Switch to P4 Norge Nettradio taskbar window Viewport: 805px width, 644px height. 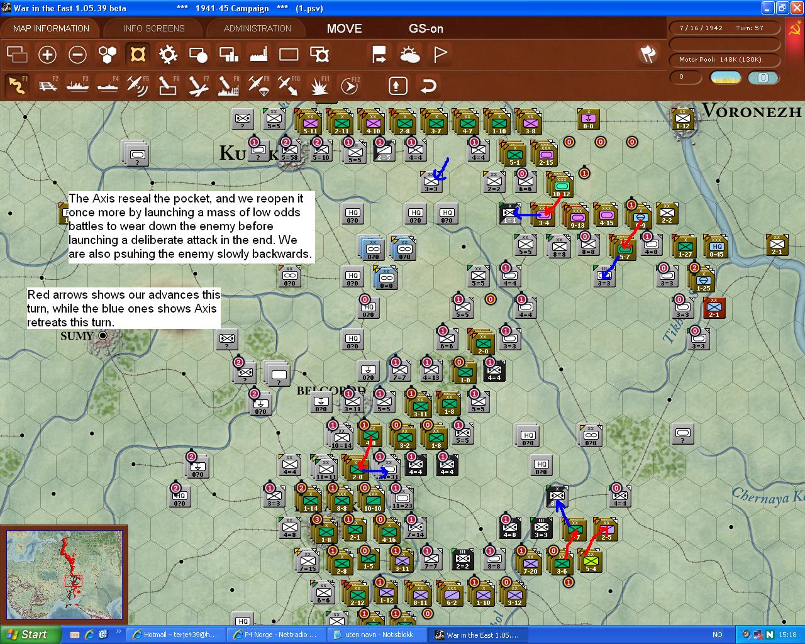[x=275, y=635]
